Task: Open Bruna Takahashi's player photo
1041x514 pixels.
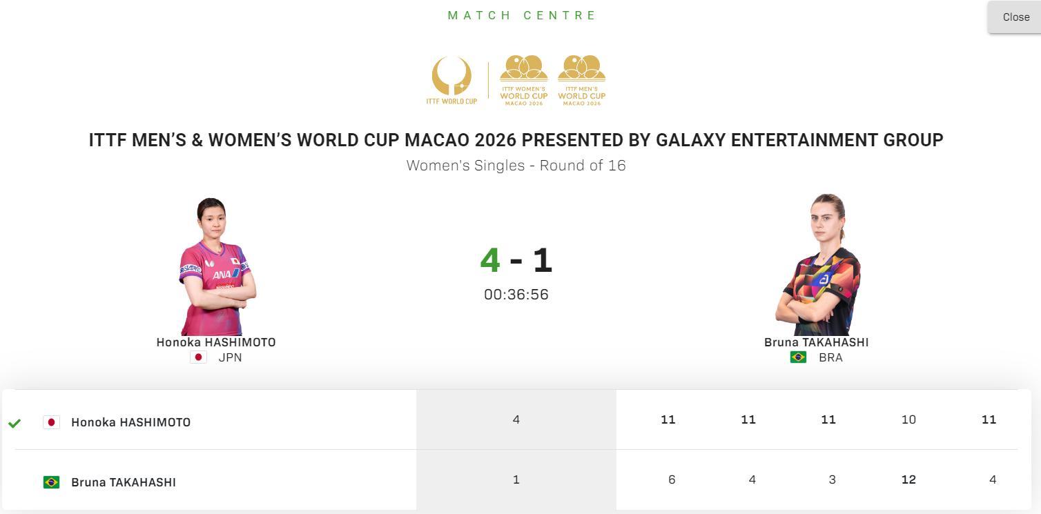Action: pos(818,266)
